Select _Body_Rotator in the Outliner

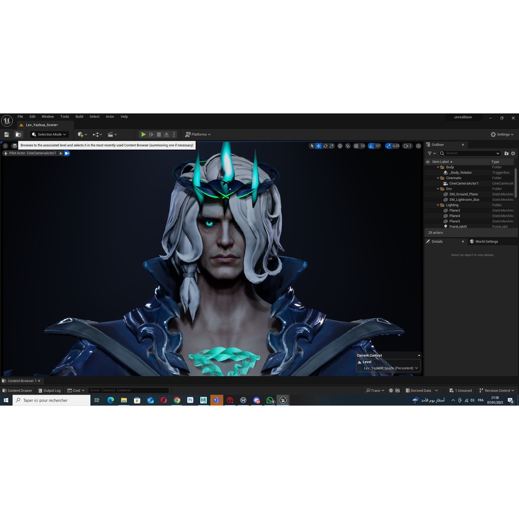[460, 173]
